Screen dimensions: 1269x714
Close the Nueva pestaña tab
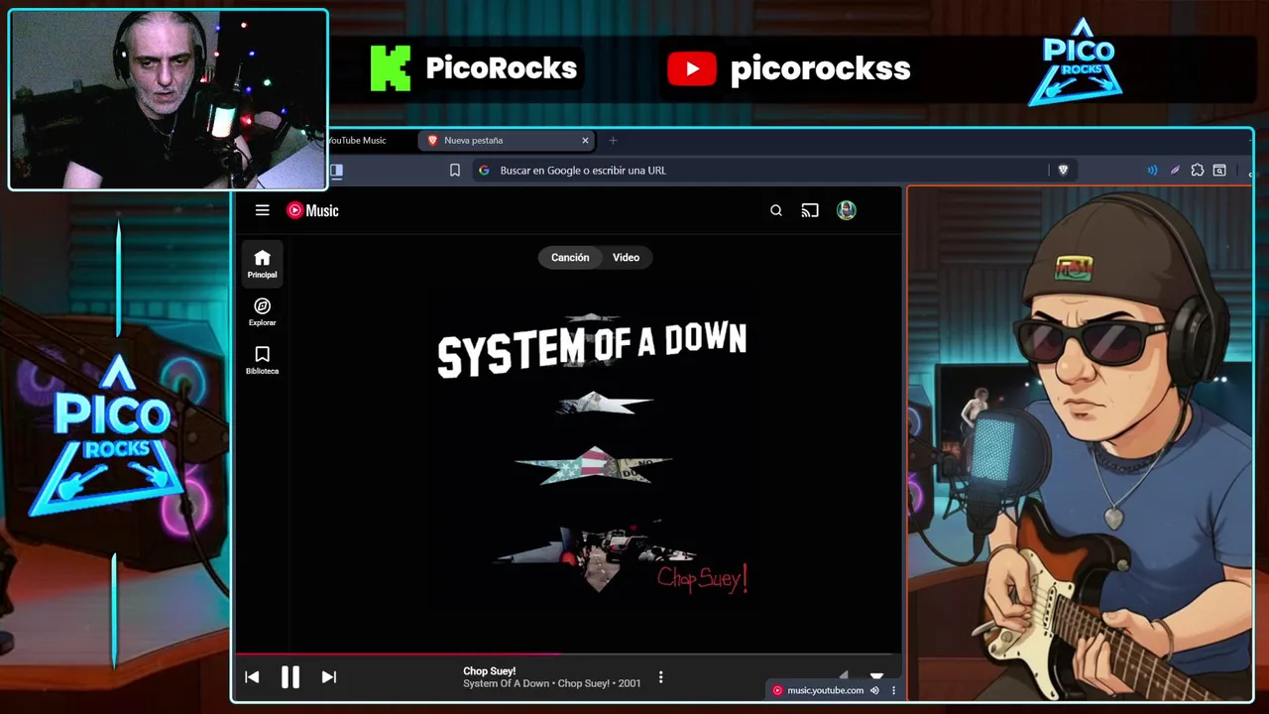pyautogui.click(x=585, y=141)
